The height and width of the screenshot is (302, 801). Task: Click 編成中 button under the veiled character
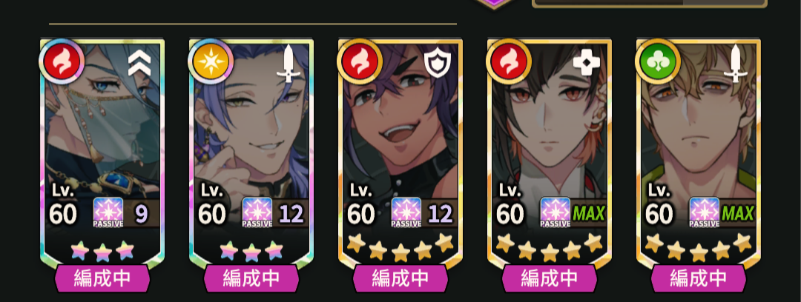pos(102,278)
